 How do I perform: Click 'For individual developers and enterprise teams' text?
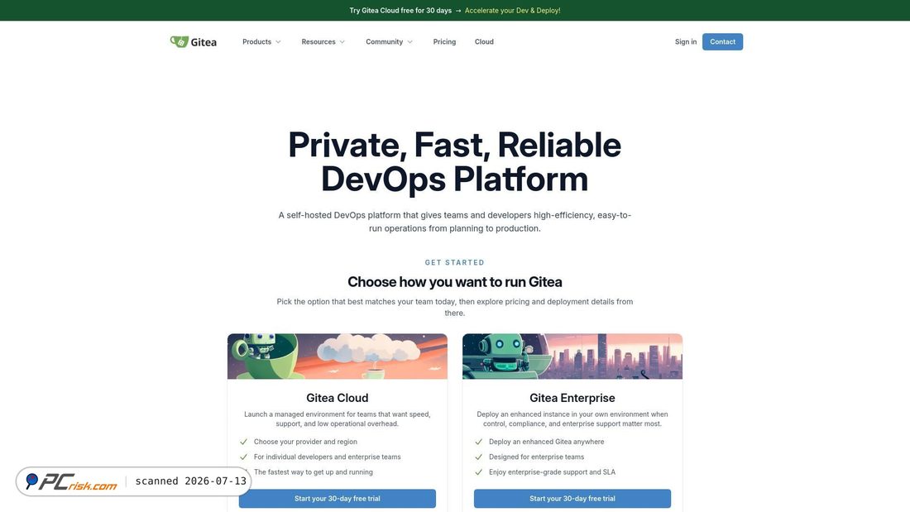(328, 457)
